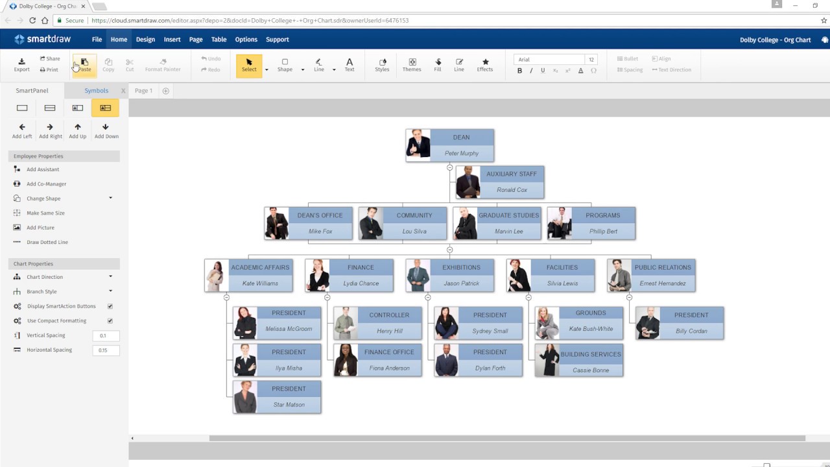Select the Export icon
This screenshot has width=830, height=467.
[x=21, y=63]
